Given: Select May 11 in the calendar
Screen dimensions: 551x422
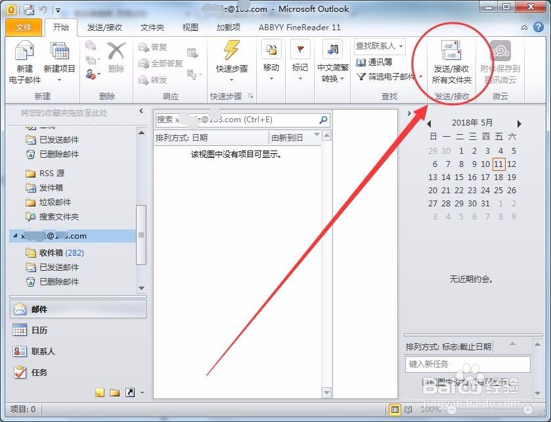Looking at the screenshot, I should [x=498, y=164].
